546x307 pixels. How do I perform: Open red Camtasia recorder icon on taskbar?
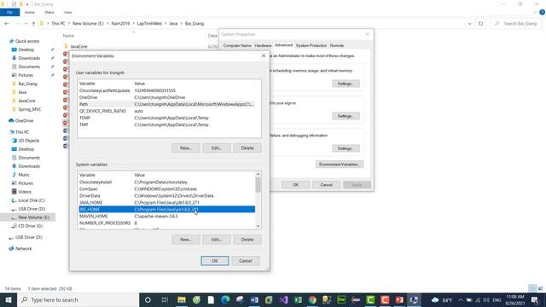pos(385,299)
